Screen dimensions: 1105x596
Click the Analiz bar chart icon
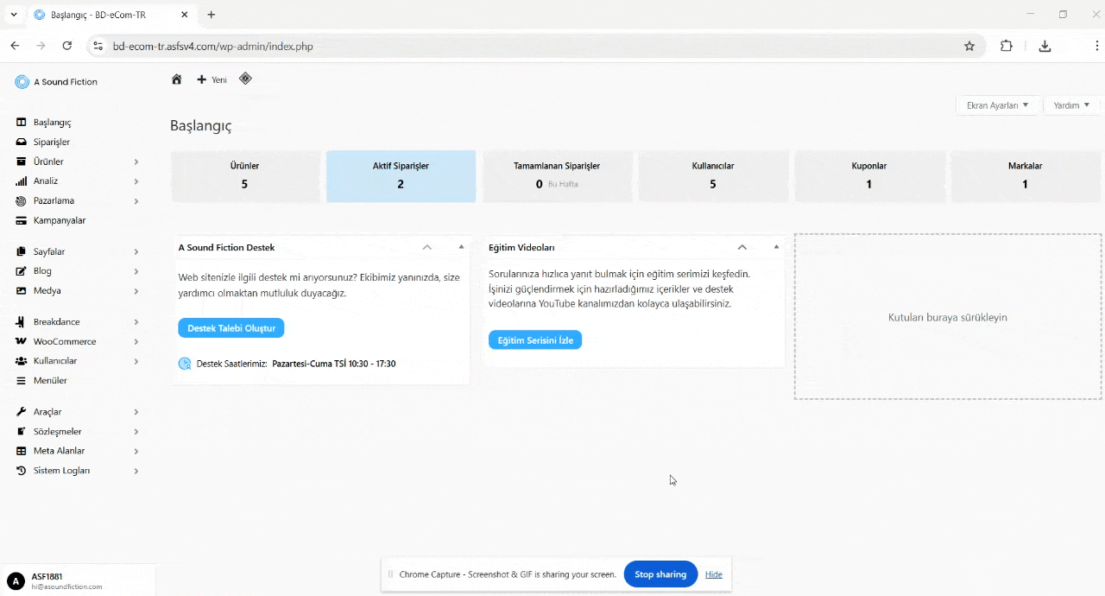click(x=22, y=181)
